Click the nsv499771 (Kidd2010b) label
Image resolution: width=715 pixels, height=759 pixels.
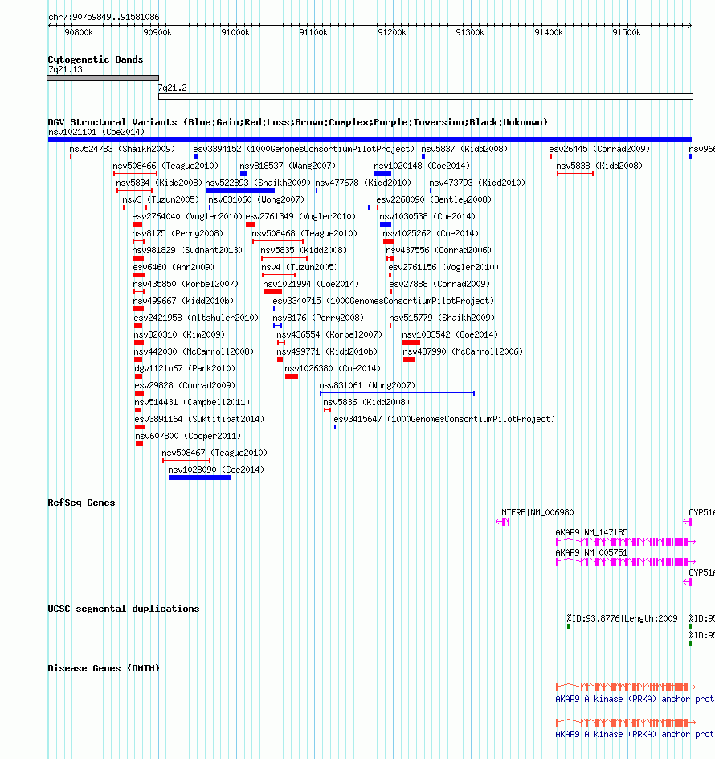pyautogui.click(x=327, y=352)
